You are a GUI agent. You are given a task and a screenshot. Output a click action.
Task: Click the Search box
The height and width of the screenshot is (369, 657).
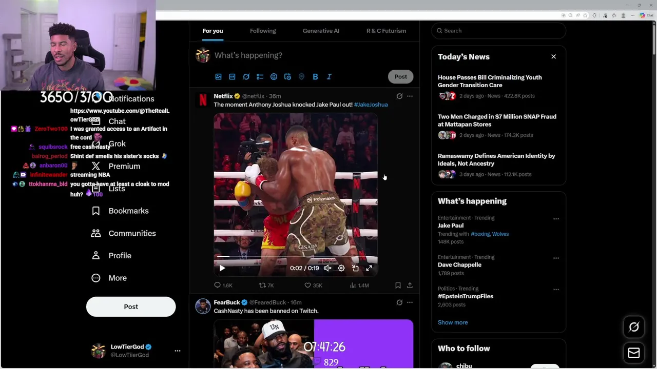498,31
